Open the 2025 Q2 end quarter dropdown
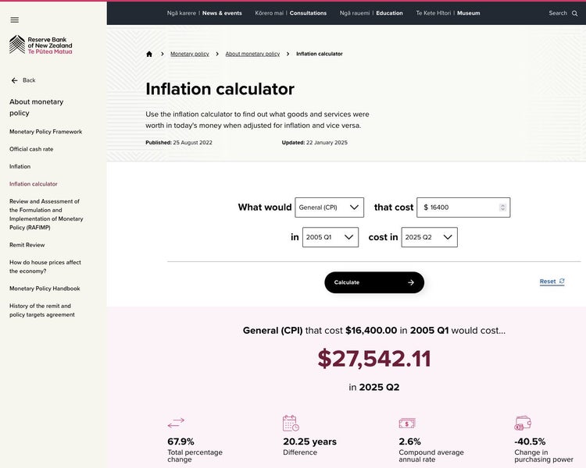 click(429, 237)
